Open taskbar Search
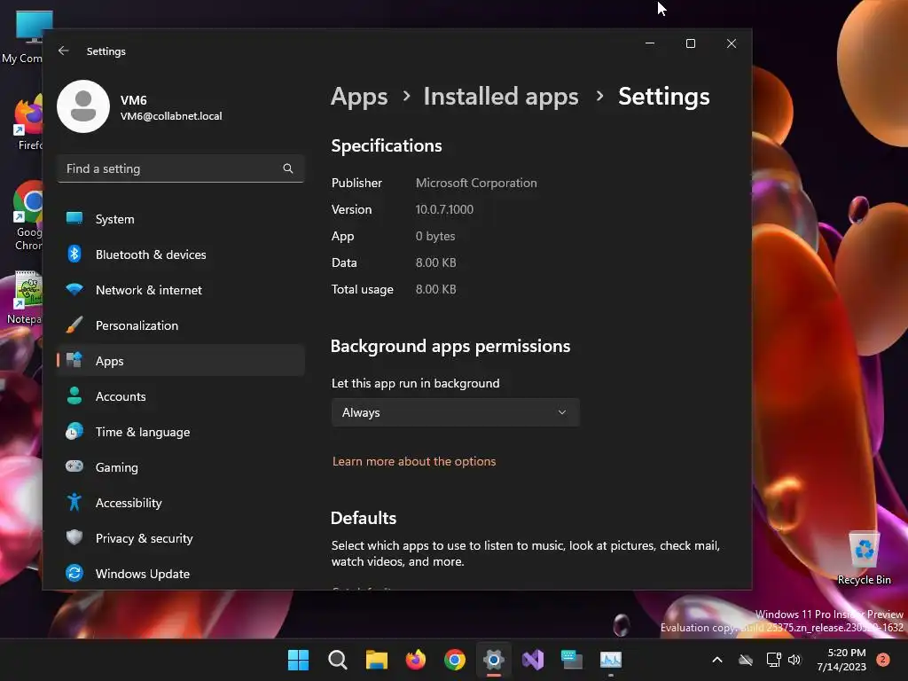Image resolution: width=908 pixels, height=681 pixels. (338, 660)
